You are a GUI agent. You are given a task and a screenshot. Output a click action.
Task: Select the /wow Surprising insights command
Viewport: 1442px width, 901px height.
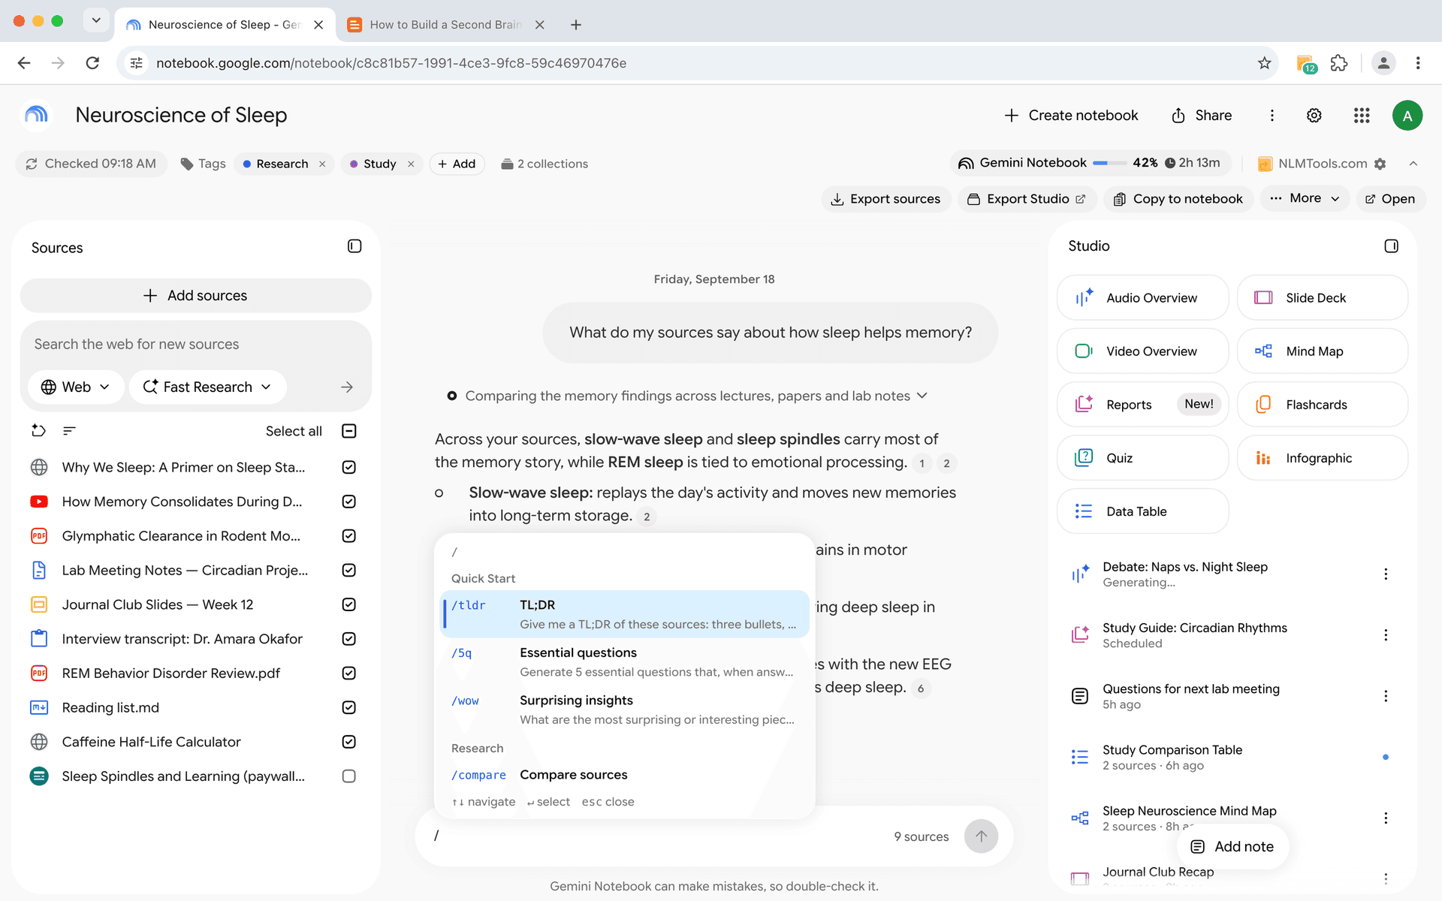coord(625,710)
